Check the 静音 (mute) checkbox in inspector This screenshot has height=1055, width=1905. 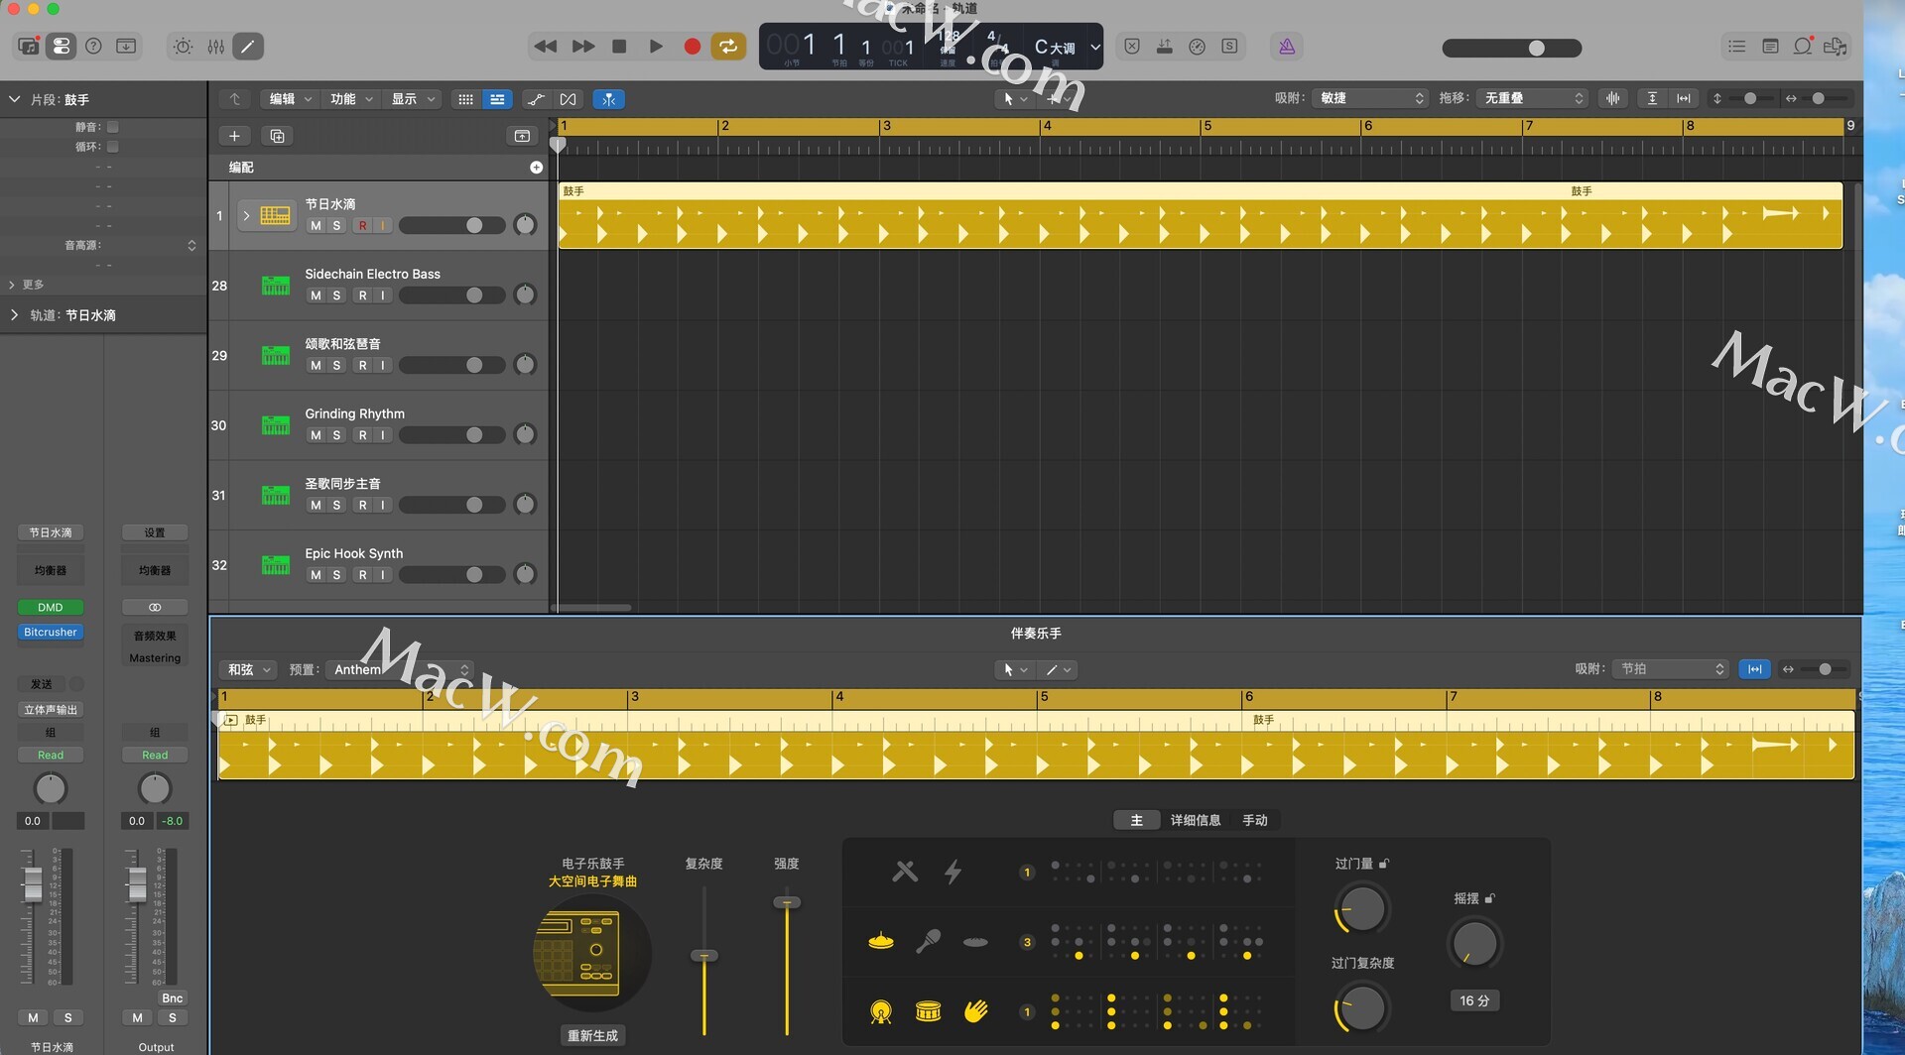click(113, 127)
